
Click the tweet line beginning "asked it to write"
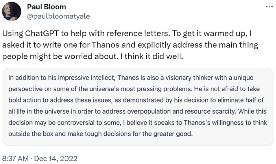[130, 45]
